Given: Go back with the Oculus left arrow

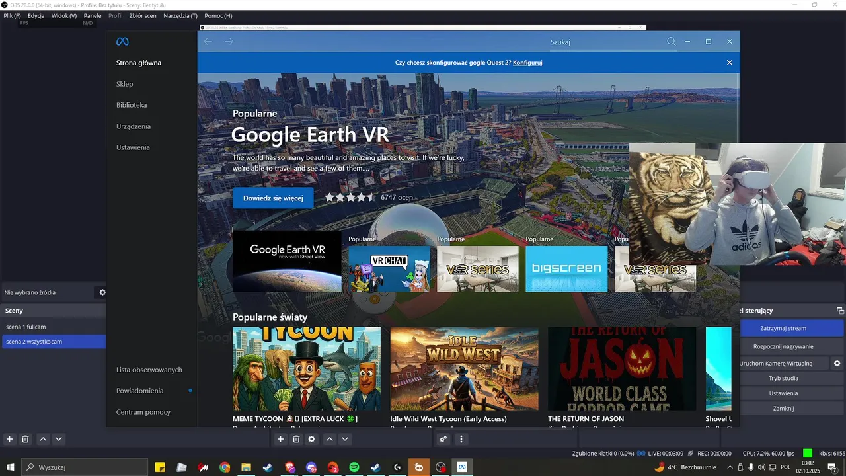Looking at the screenshot, I should (208, 42).
